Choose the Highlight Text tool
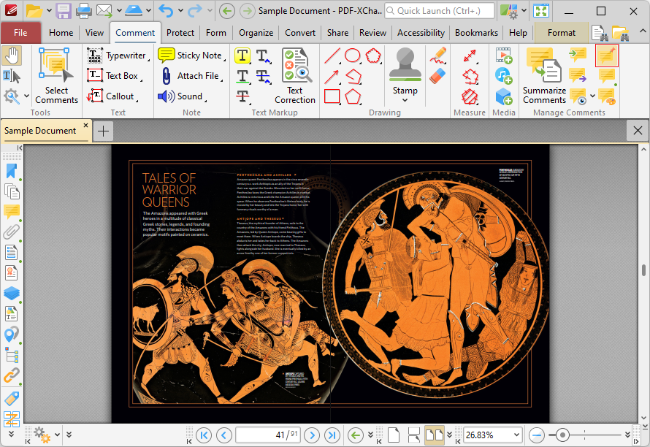650x447 pixels. [242, 56]
